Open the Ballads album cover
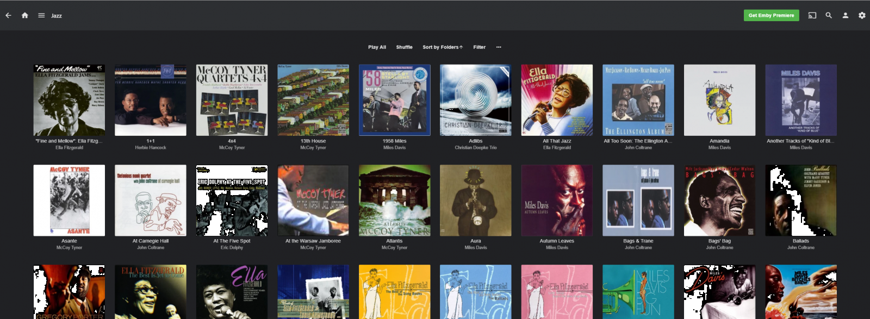 (801, 201)
